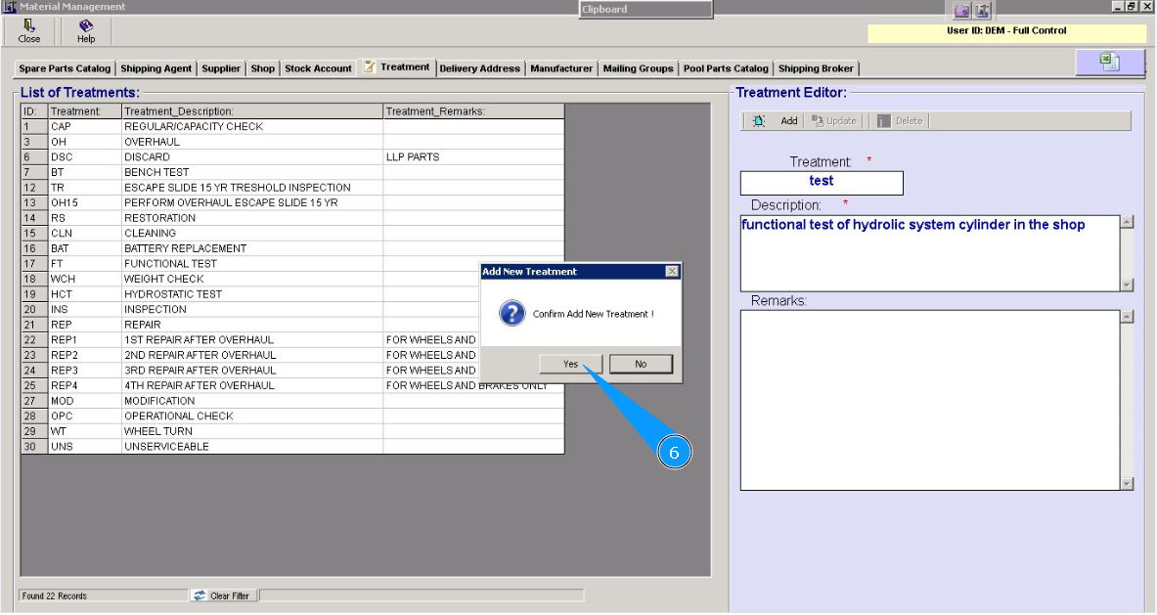Click the Update icon in Treatment Editor
Image resolution: width=1157 pixels, height=615 pixels.
(x=818, y=121)
